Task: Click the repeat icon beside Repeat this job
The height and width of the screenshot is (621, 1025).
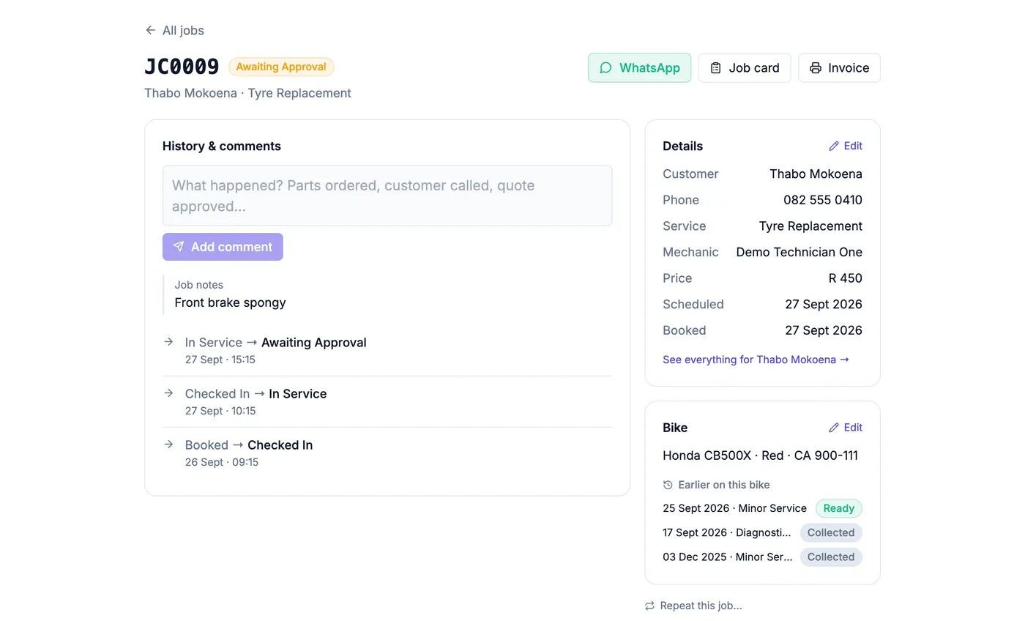Action: 649,606
